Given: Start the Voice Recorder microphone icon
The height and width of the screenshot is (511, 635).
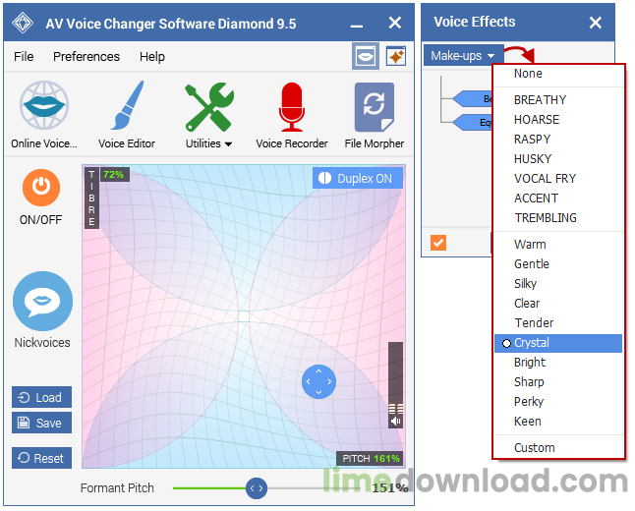Looking at the screenshot, I should point(292,107).
